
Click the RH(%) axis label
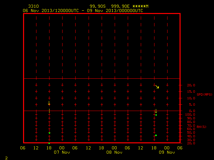coord(201,127)
